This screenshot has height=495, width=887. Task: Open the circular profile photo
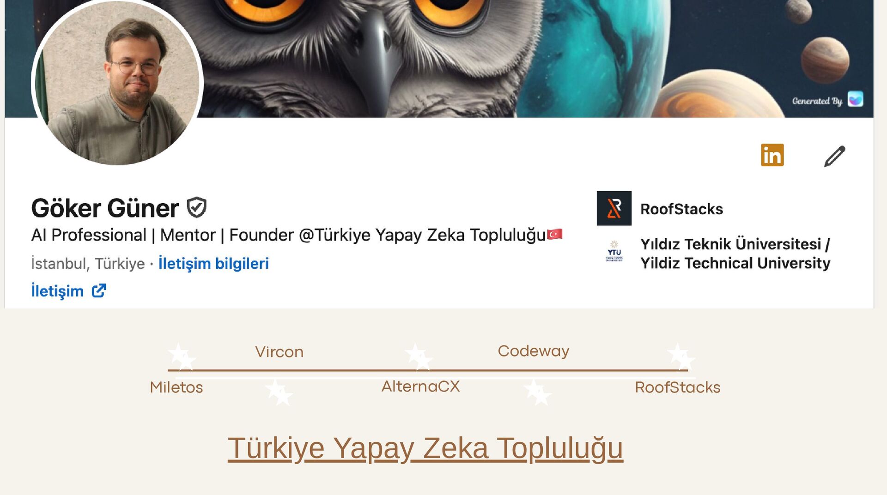click(117, 82)
